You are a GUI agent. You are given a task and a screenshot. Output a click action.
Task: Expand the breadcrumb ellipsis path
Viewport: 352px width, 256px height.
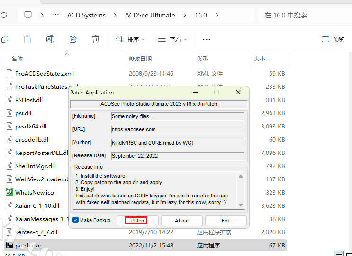tap(56, 15)
